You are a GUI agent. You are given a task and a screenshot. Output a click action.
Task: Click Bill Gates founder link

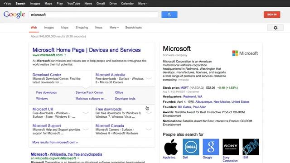[184, 107]
